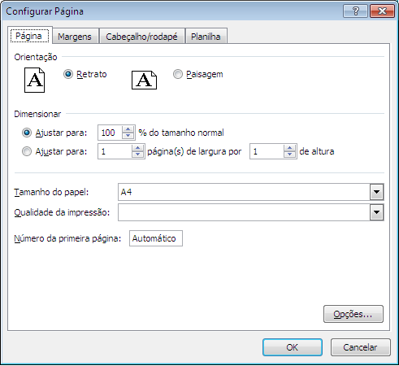Select the Retrato orientation radio button
The width and height of the screenshot is (399, 366).
[x=68, y=74]
